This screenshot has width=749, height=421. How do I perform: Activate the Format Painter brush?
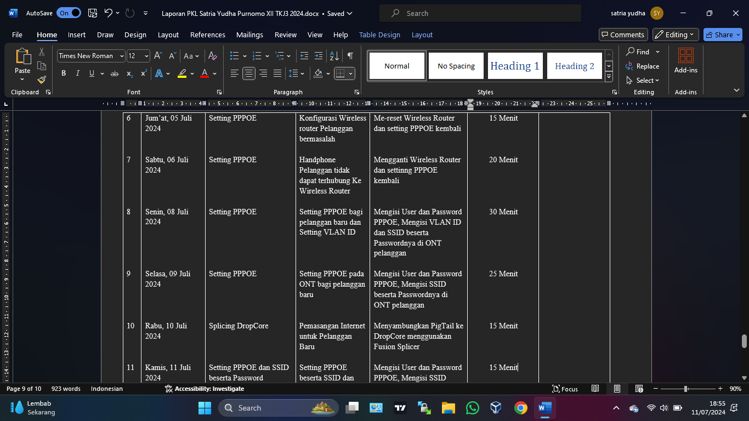coord(42,79)
